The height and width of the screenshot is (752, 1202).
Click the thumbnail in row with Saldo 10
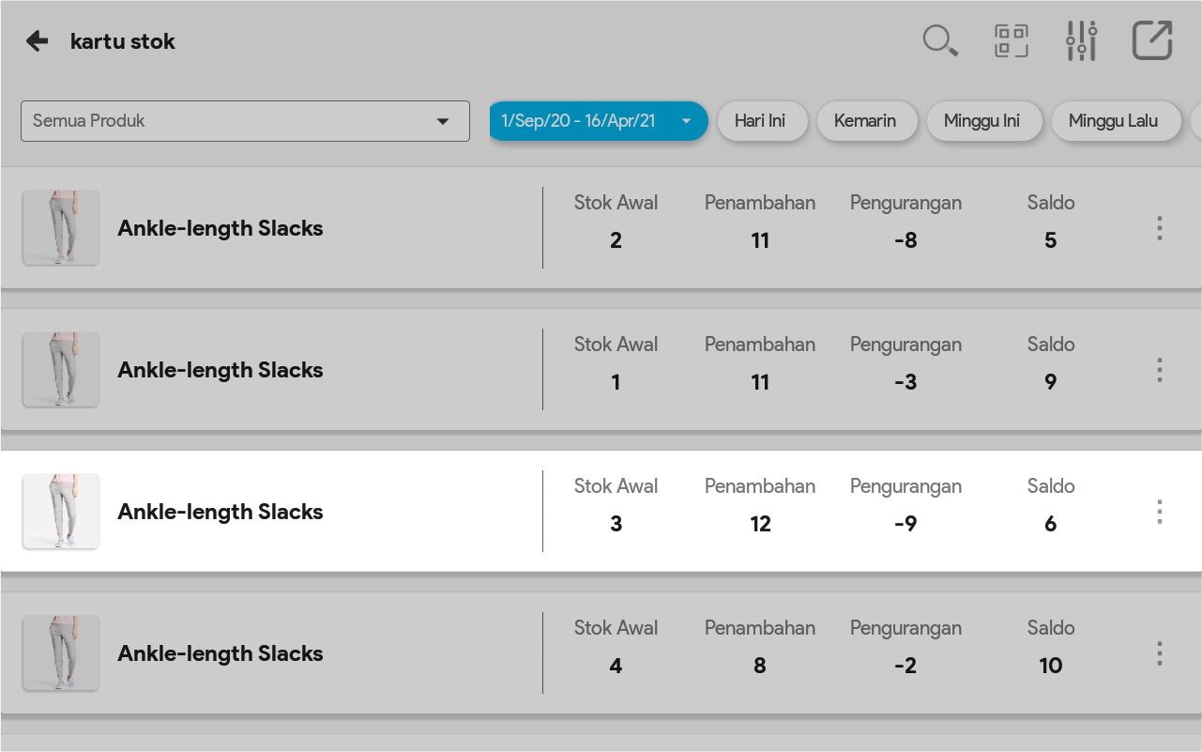(x=61, y=653)
